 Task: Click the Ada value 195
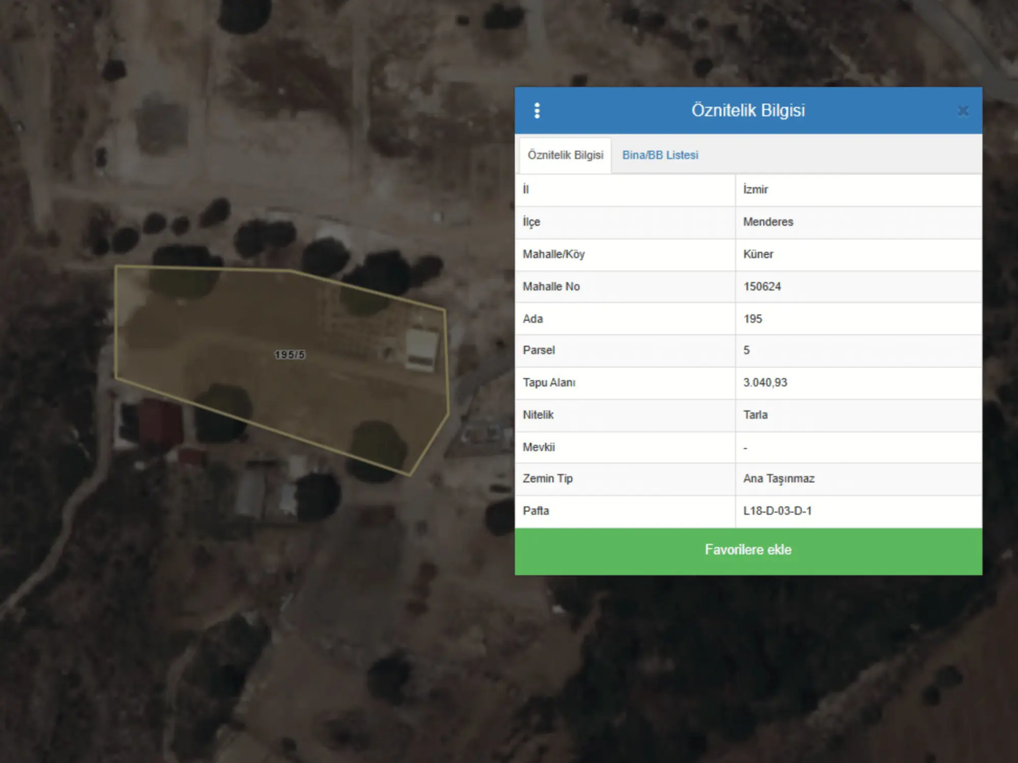pyautogui.click(x=752, y=319)
